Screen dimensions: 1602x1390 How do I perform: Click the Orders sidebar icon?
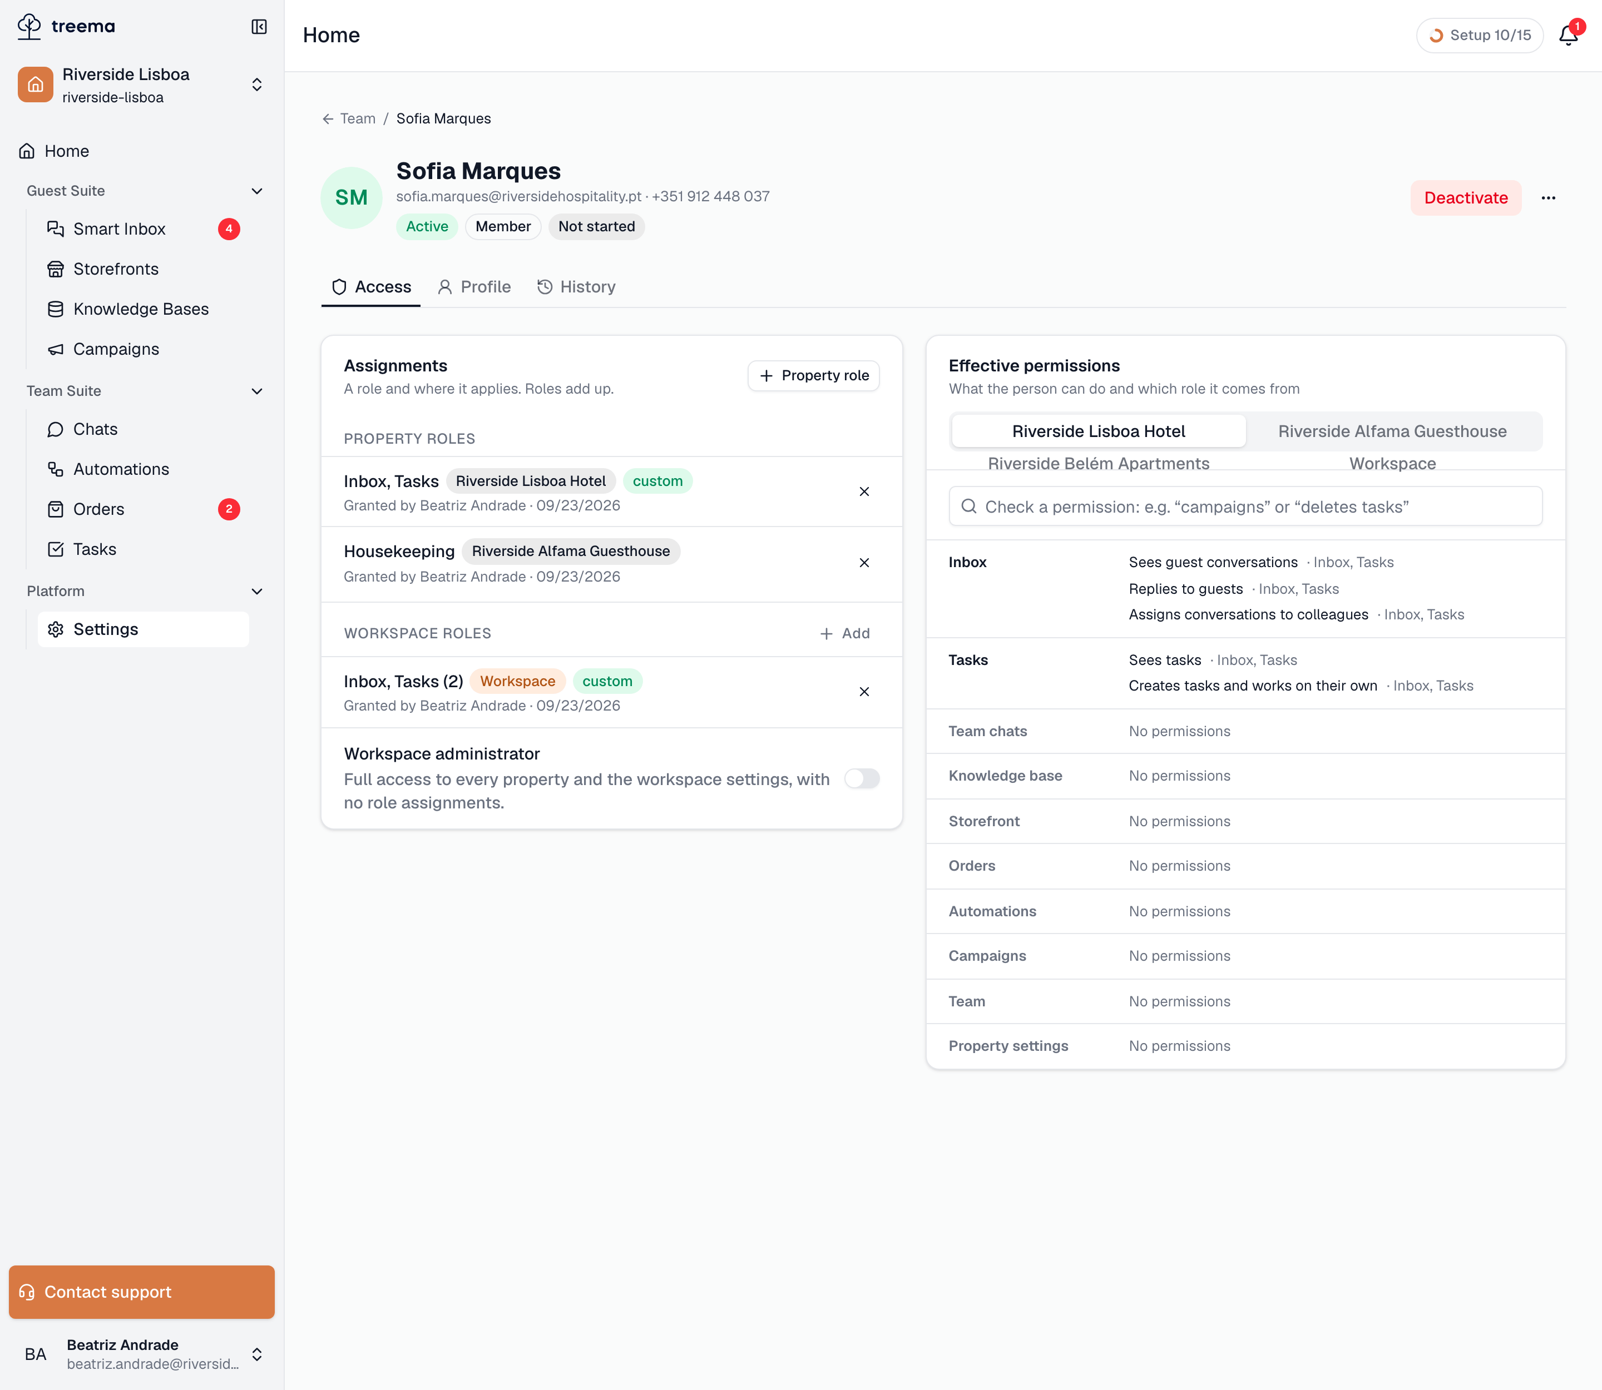coord(55,509)
